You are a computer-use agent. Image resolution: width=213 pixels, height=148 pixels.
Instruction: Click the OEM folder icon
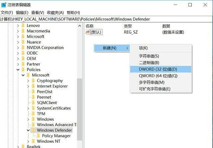click(x=23, y=59)
